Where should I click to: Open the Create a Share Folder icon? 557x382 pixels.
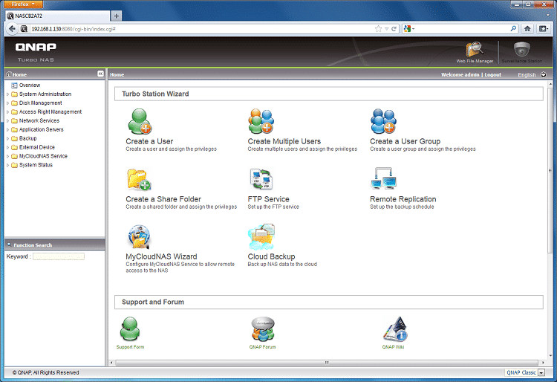139,179
